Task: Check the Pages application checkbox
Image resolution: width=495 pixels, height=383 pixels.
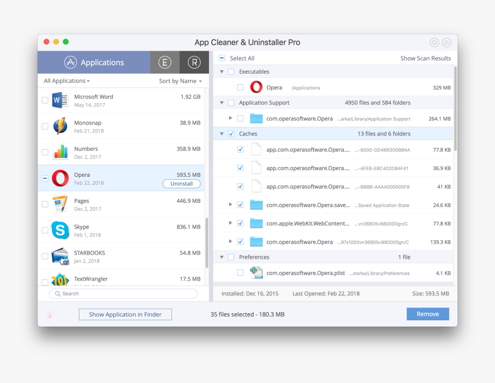Action: 45,204
